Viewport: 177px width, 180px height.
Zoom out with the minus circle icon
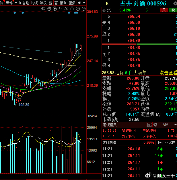(84, 9)
